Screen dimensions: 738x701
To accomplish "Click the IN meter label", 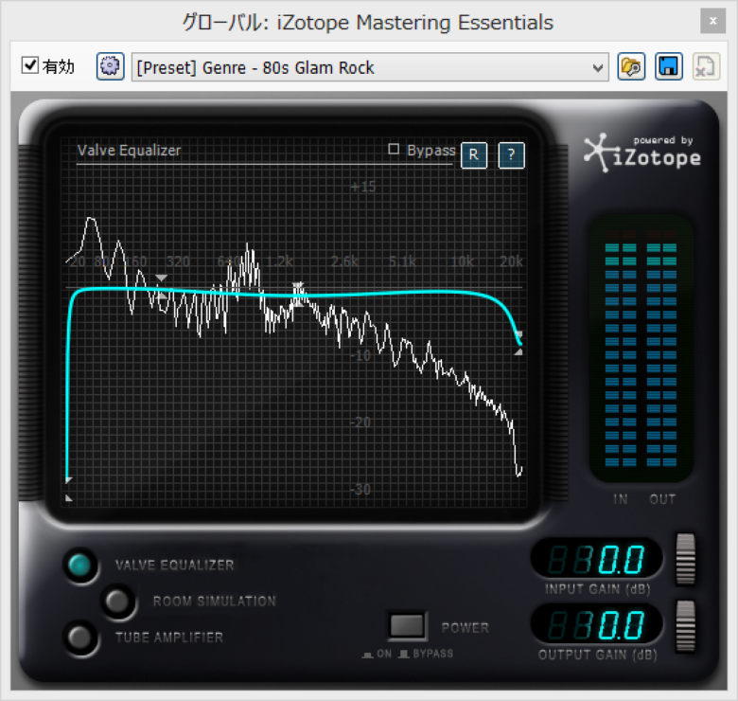I will pos(621,499).
